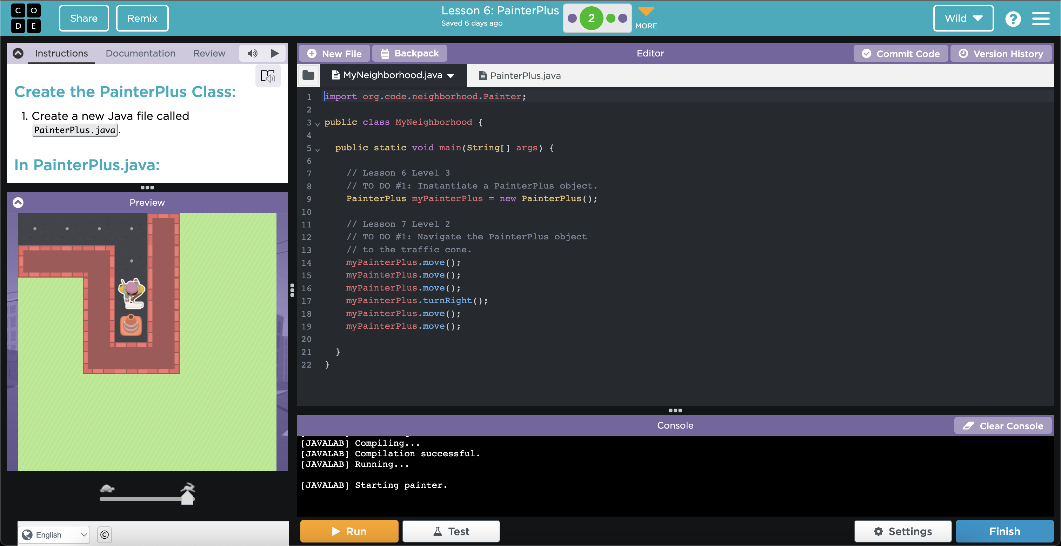Click the preview collapse/expand arrow

pyautogui.click(x=18, y=203)
